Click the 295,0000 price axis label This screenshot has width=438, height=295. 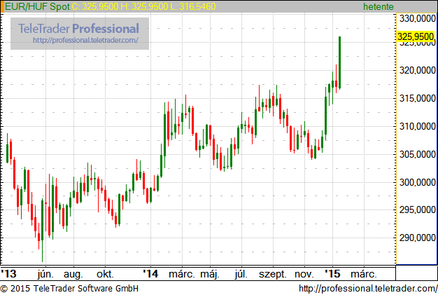tap(417, 210)
